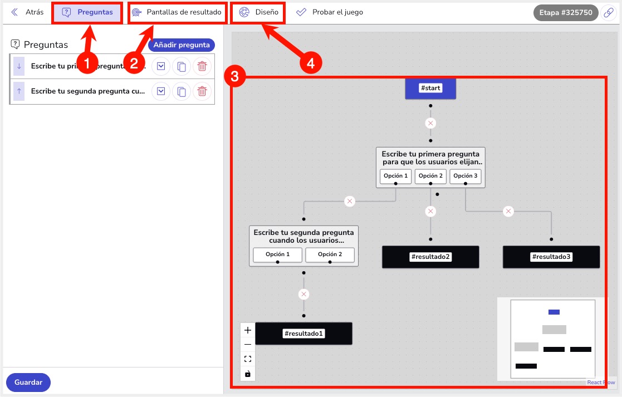Delete the first question with trash icon
The height and width of the screenshot is (397, 622).
202,66
